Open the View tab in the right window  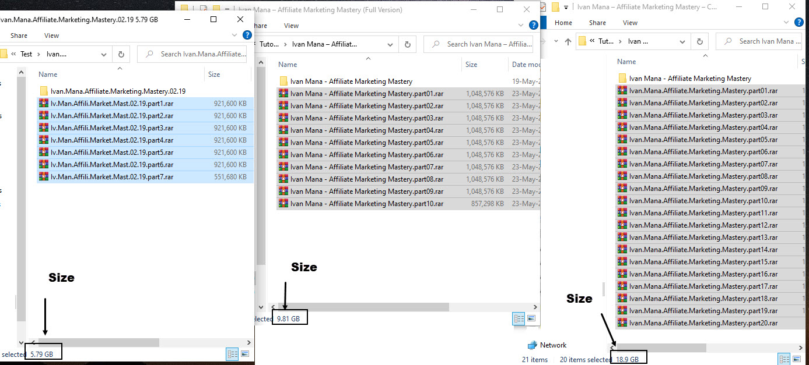coord(630,23)
